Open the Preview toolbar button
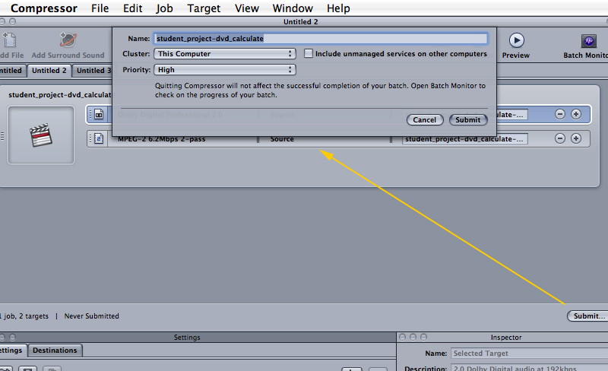This screenshot has height=371, width=608. click(516, 40)
